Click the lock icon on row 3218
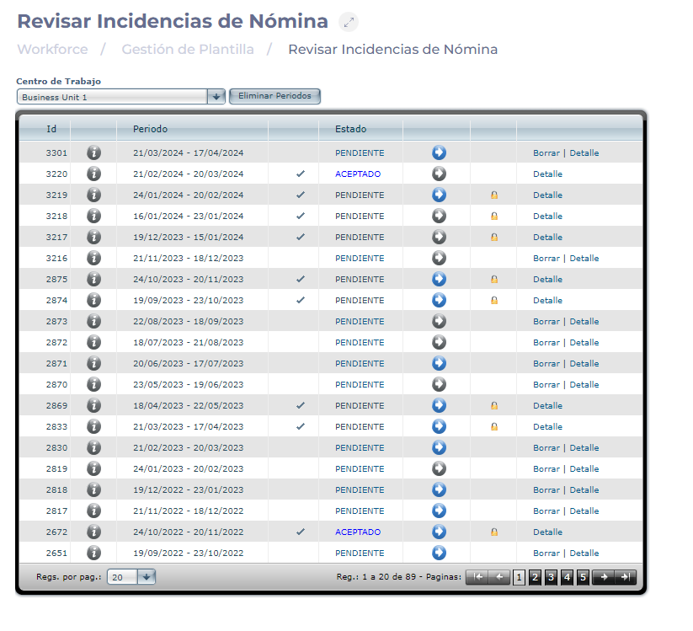Screen dimensions: 693x631 coord(494,216)
